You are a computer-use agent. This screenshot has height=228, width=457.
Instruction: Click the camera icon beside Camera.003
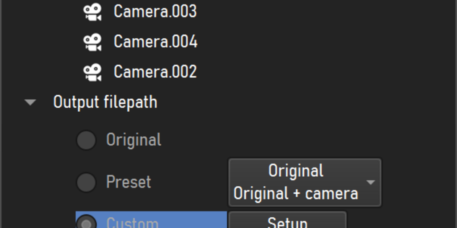point(92,12)
